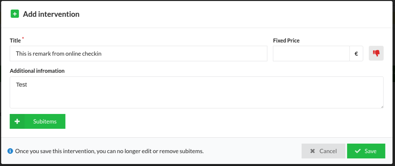Focus the Fixed Price input box
395x166 pixels.
click(311, 53)
